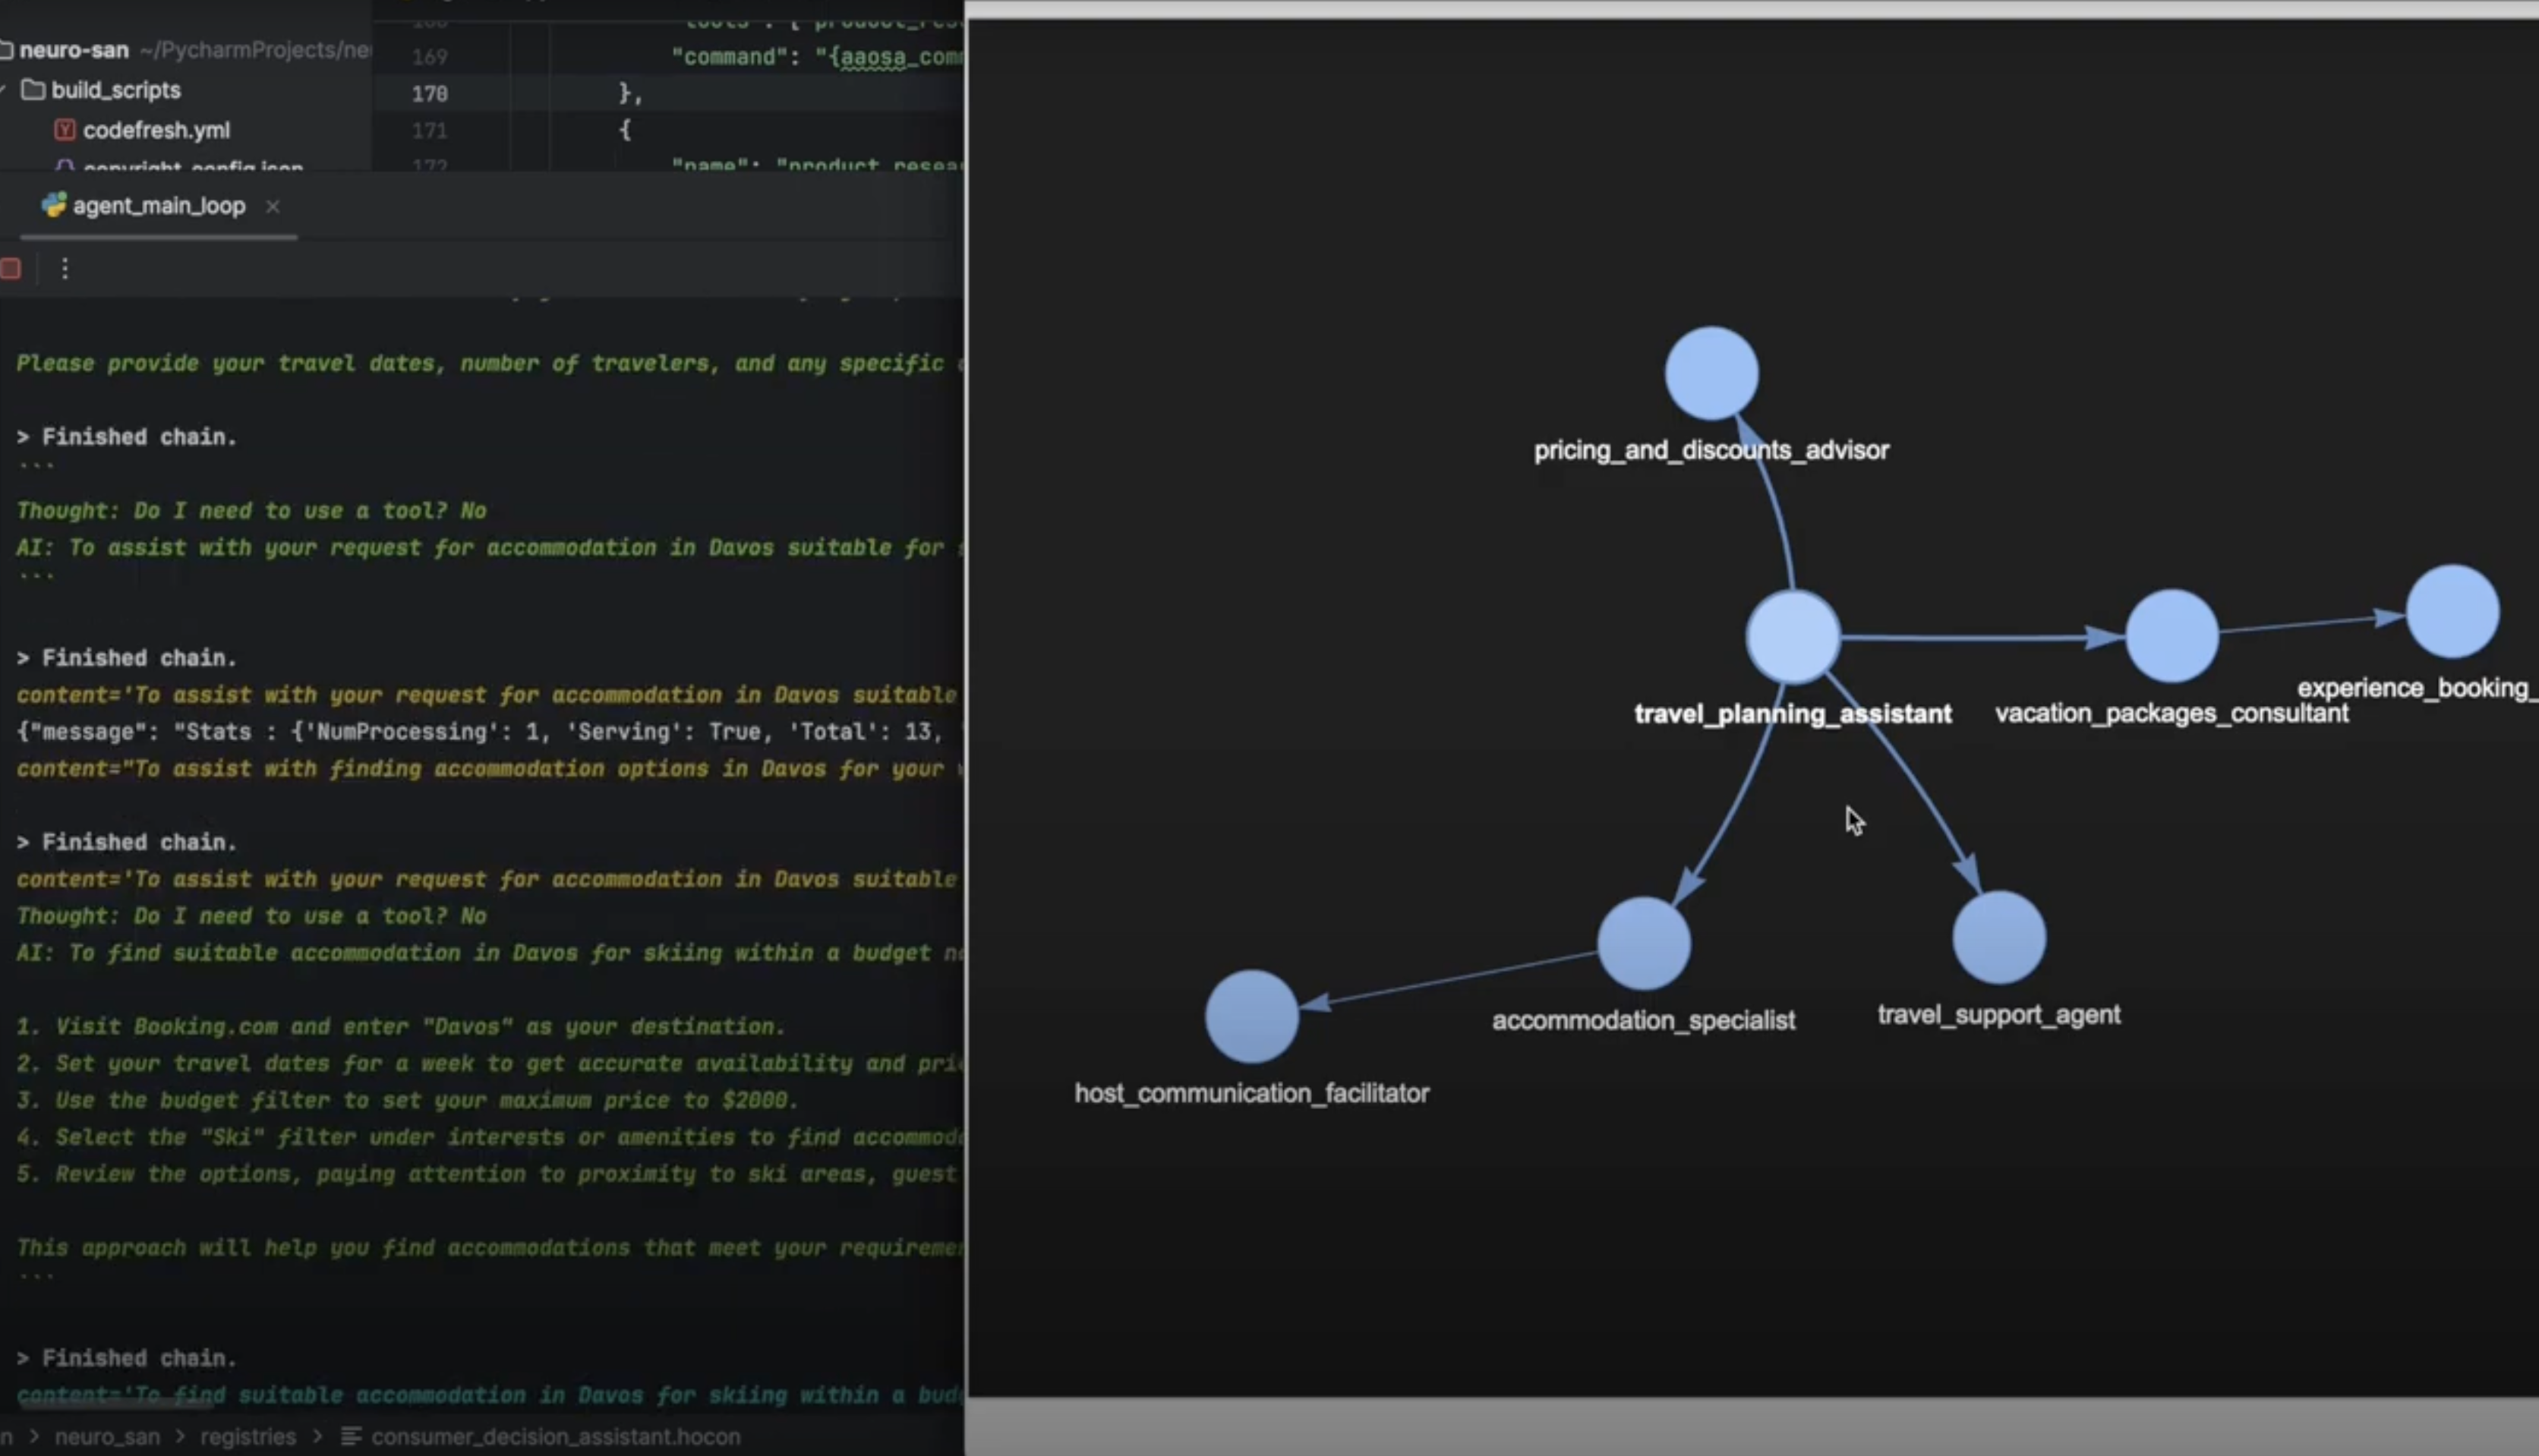Close the agent_main_loop run tab
This screenshot has height=1456, width=2539.
272,206
